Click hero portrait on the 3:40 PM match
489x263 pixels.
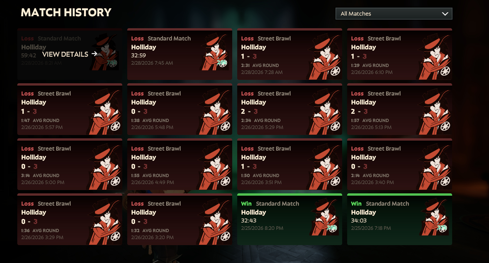pyautogui.click(x=434, y=166)
